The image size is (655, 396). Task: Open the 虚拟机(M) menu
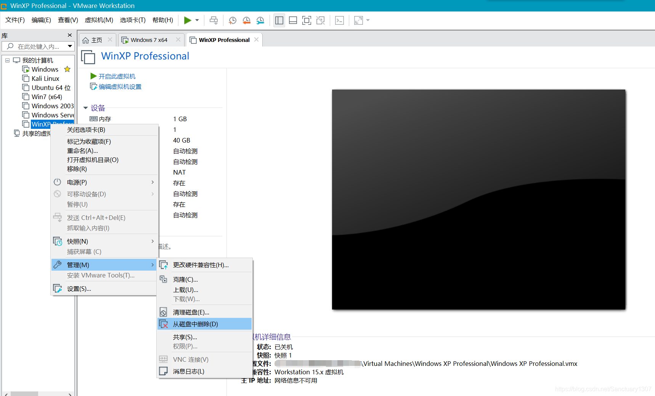click(x=99, y=20)
